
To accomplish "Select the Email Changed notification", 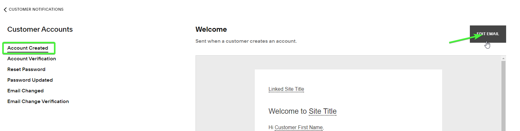I will pyautogui.click(x=26, y=91).
